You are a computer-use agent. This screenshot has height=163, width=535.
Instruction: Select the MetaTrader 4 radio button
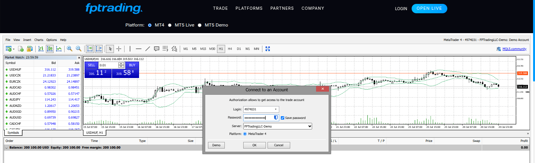(245, 134)
